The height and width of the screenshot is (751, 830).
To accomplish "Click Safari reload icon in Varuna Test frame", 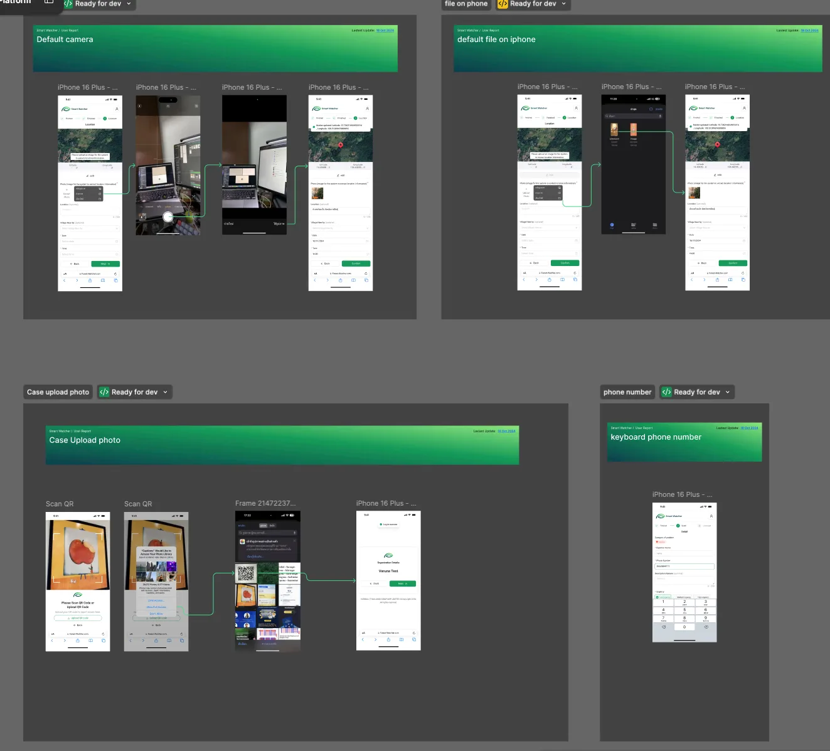I will tap(414, 633).
